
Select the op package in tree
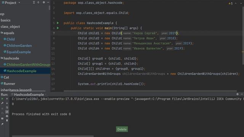[x=2, y=14]
